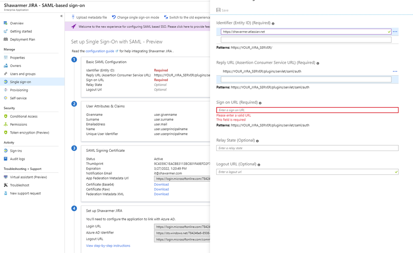The width and height of the screenshot is (413, 253).
Task: Click the empty Reply URL input field
Action: (306, 79)
